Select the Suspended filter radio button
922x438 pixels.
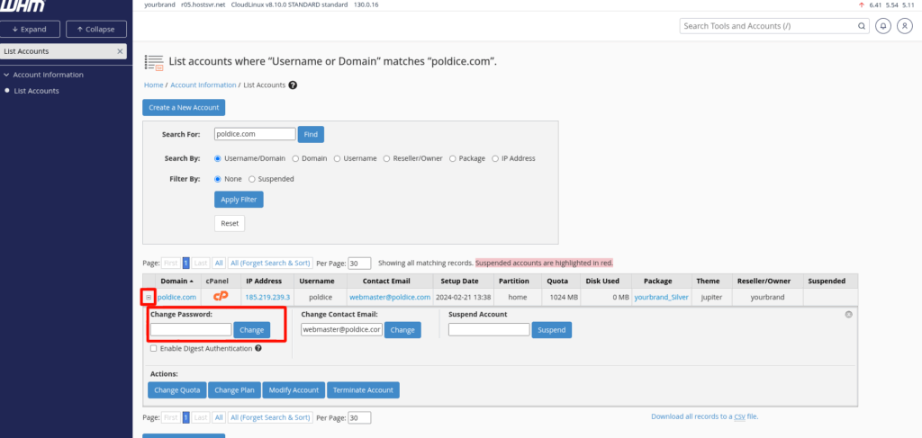pyautogui.click(x=252, y=179)
